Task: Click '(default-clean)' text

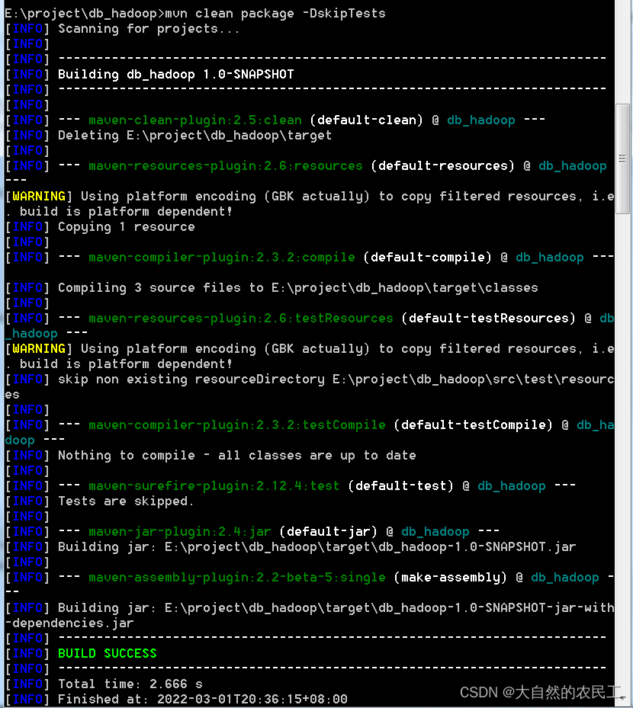Action: [x=366, y=120]
